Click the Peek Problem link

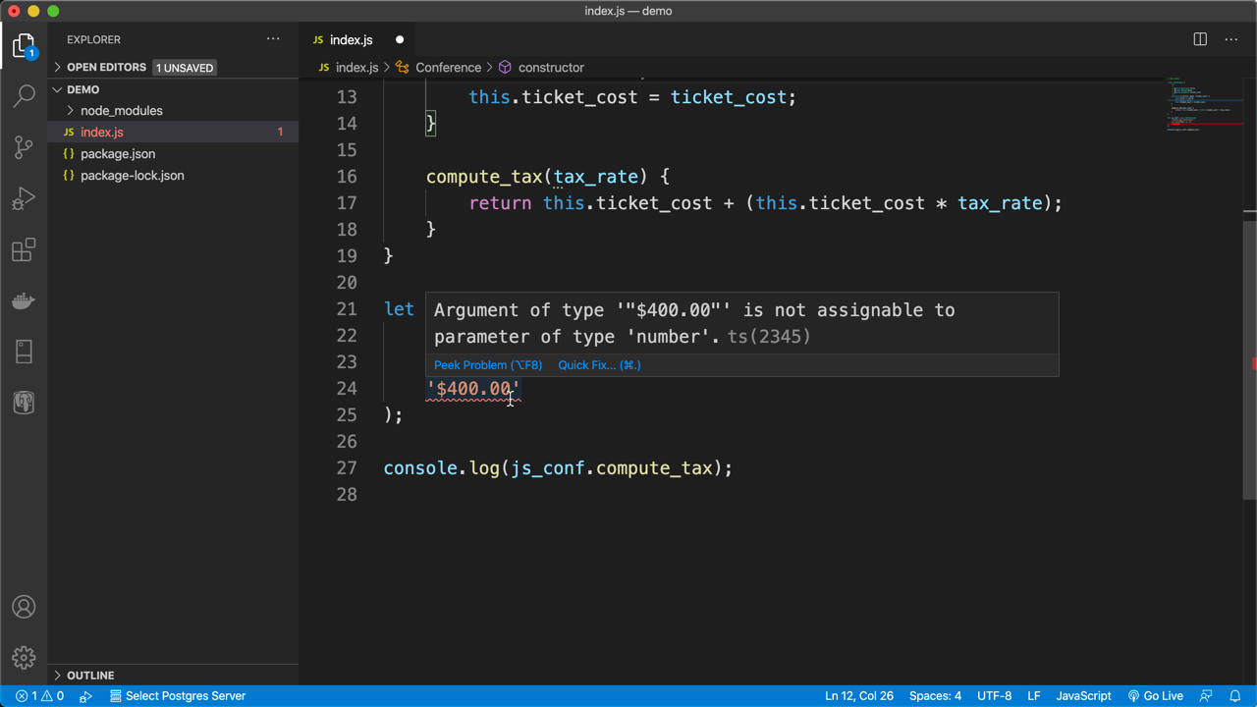[488, 365]
